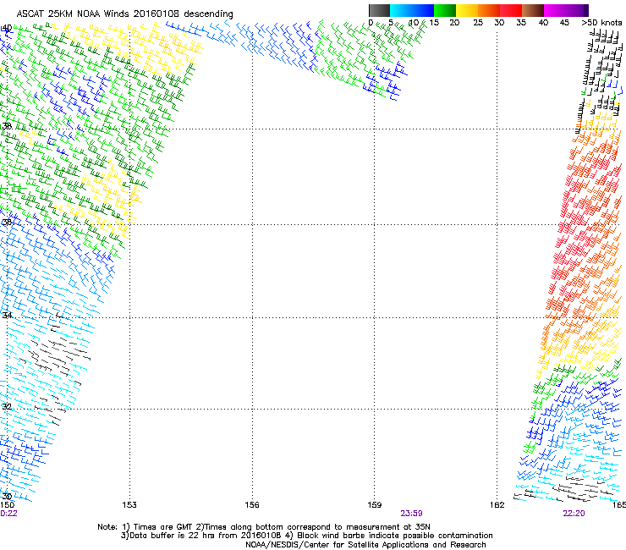Click the orange 25-30 knots legend segment
This screenshot has width=626, height=550.
coord(489,10)
